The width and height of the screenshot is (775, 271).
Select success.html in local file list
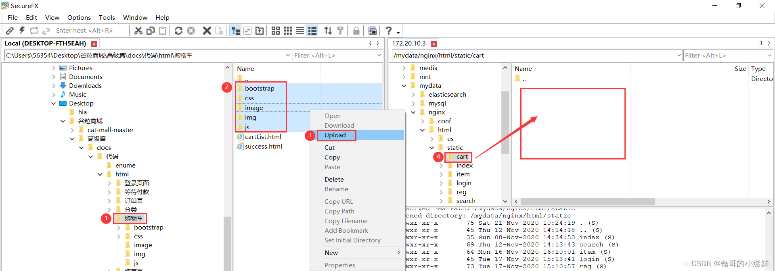tap(263, 147)
